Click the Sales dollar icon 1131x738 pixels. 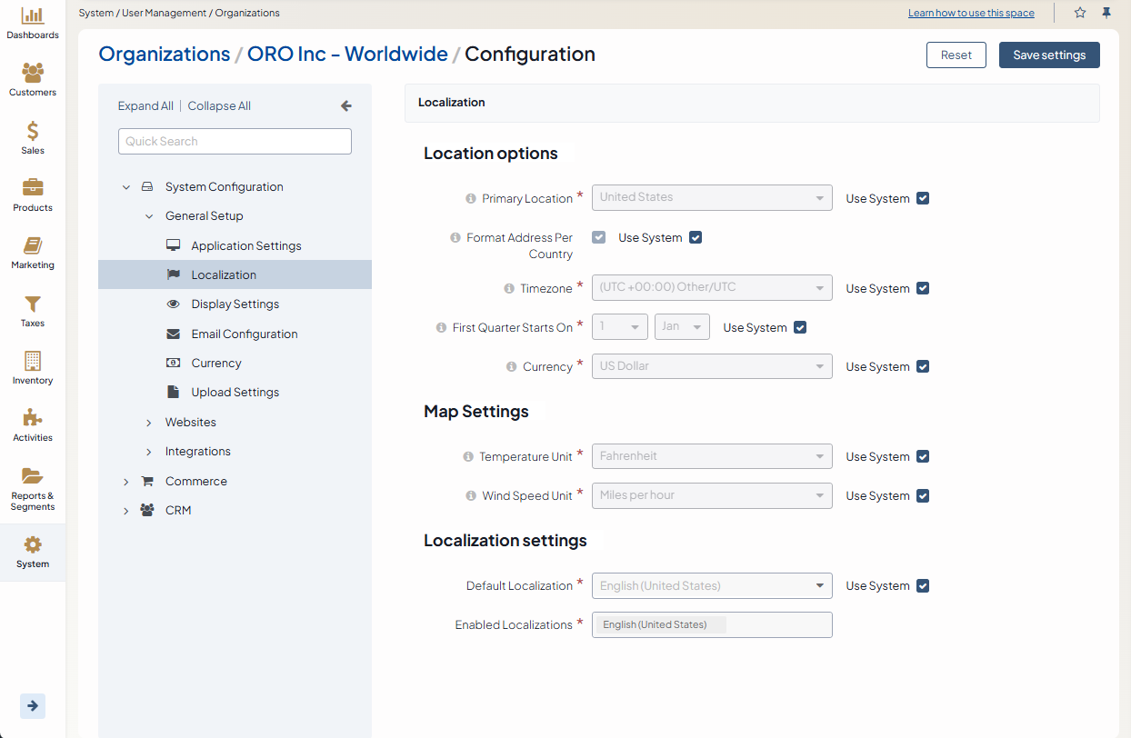[33, 132]
